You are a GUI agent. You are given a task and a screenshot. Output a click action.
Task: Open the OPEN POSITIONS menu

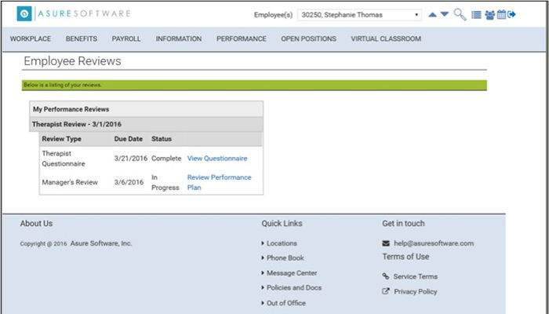308,39
